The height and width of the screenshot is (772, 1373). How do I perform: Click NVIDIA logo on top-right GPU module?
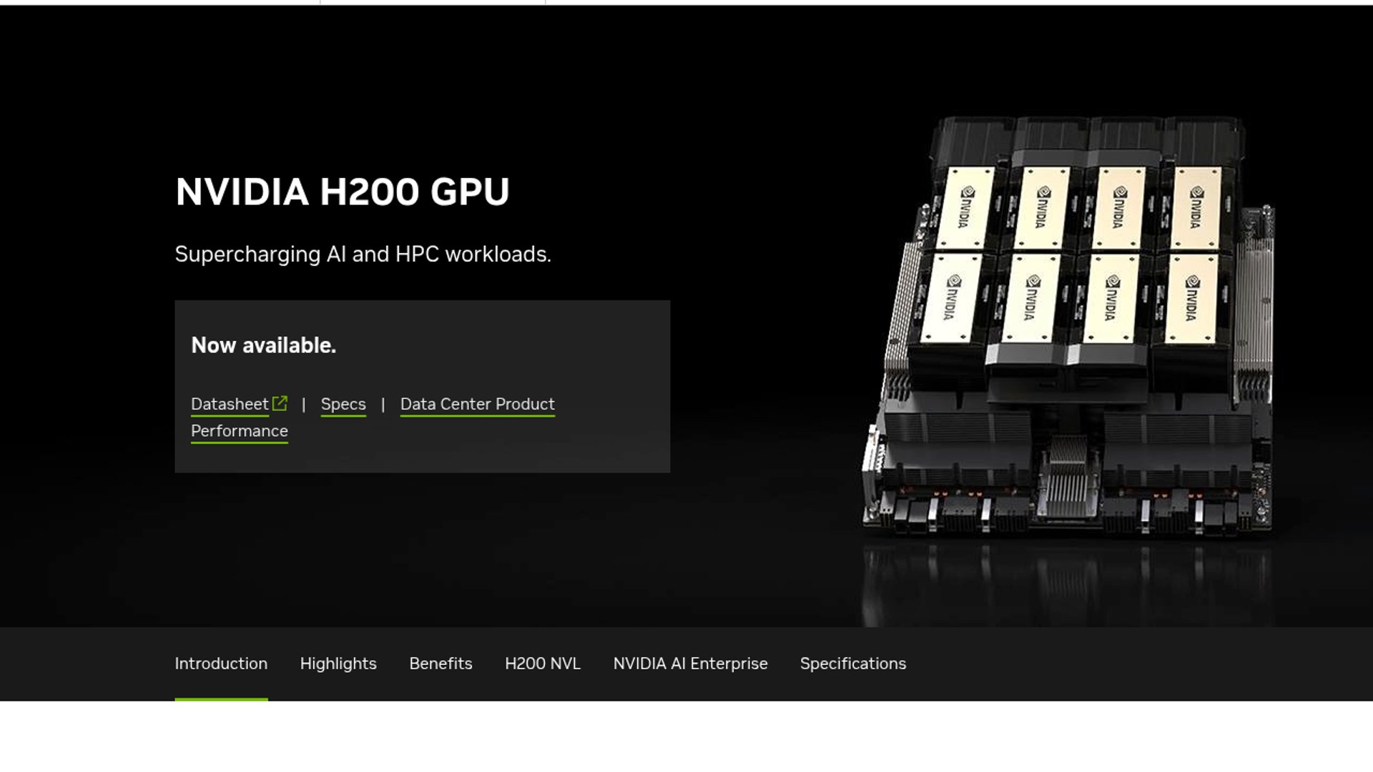1196,207
